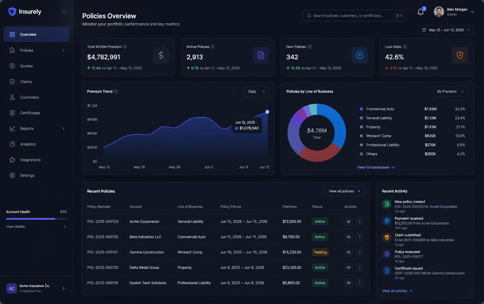Screen dimensions: 484x304
Task: Click the Insurely shield logo
Action: [x=12, y=12]
